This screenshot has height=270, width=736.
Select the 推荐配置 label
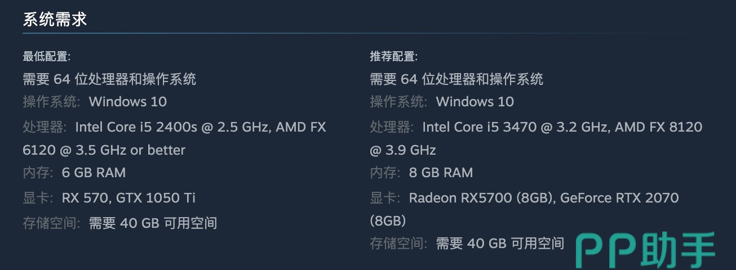(393, 56)
